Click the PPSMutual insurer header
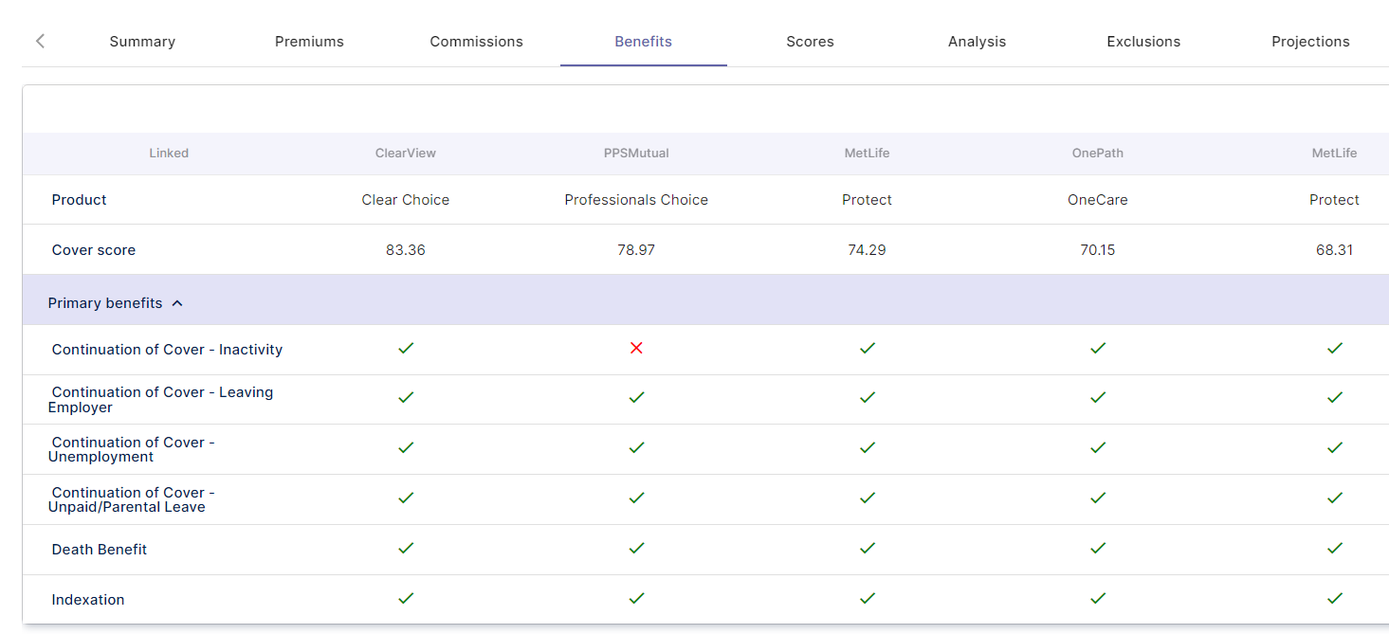 [x=636, y=153]
